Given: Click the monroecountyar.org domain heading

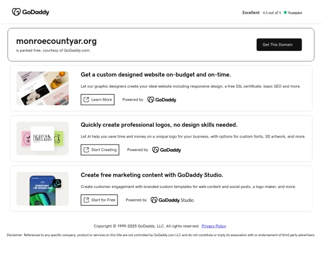Looking at the screenshot, I should click(56, 41).
